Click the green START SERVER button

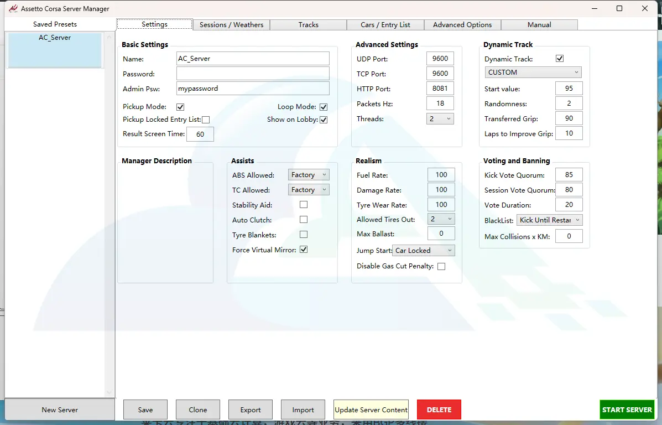627,410
